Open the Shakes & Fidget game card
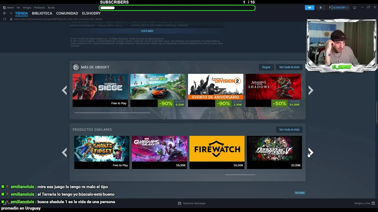The image size is (378, 212). pos(102,152)
